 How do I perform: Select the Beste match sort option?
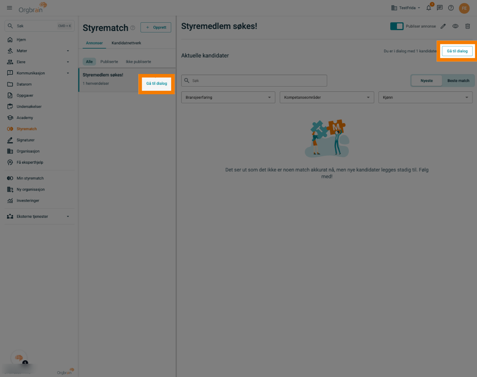point(458,81)
